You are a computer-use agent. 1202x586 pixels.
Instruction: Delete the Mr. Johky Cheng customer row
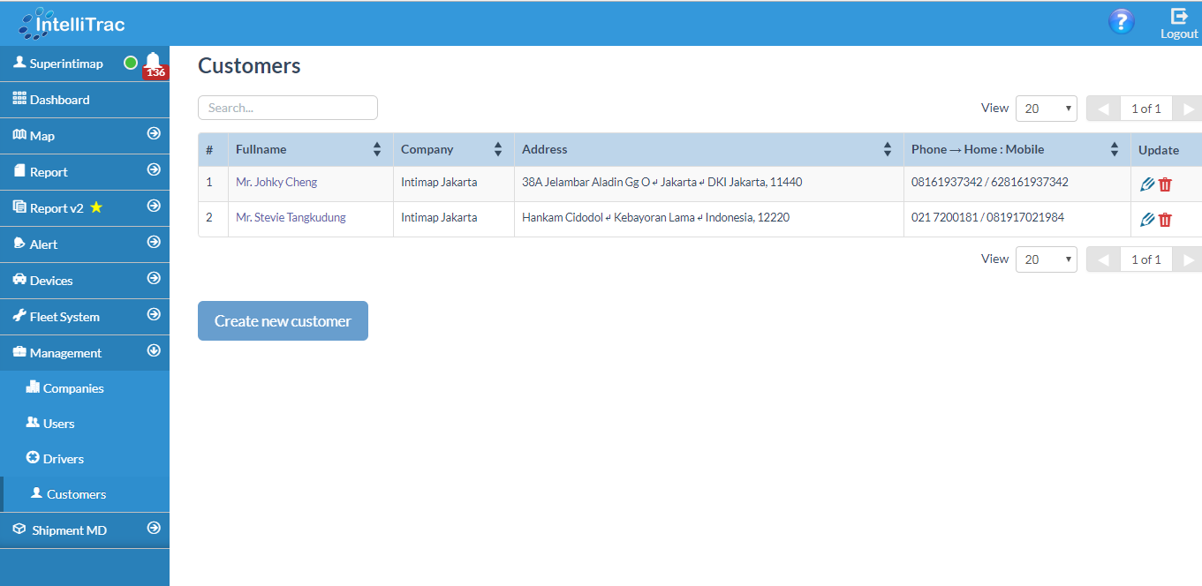tap(1165, 184)
